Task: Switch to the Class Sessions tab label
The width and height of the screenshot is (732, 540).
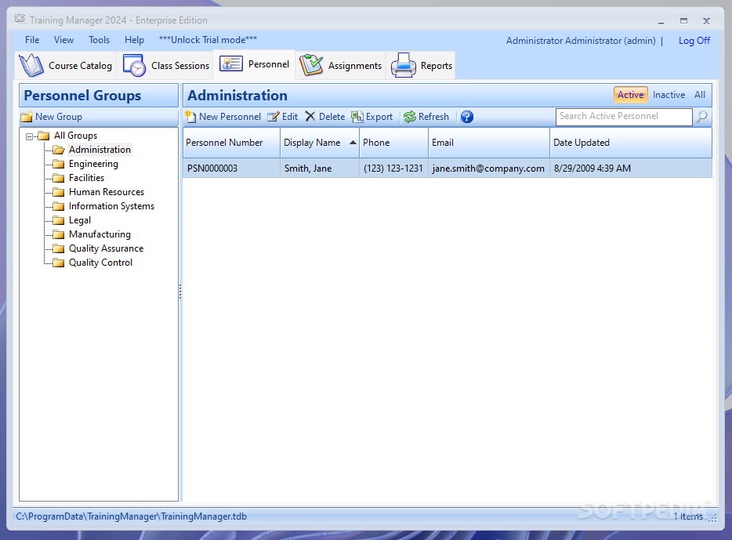Action: click(180, 66)
